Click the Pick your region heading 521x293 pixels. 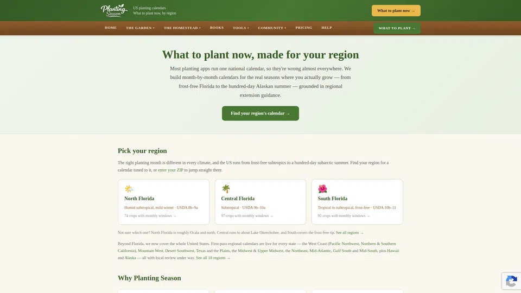(x=142, y=150)
